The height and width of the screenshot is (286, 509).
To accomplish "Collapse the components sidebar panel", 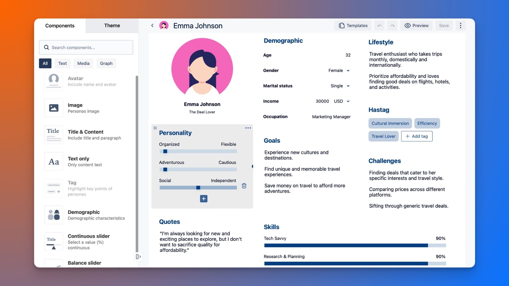I will point(138,257).
